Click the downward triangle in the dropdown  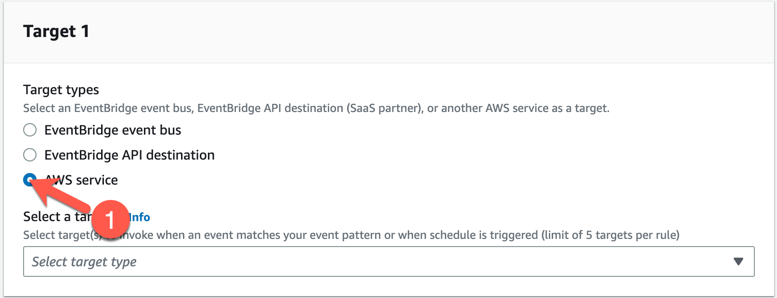tap(739, 261)
